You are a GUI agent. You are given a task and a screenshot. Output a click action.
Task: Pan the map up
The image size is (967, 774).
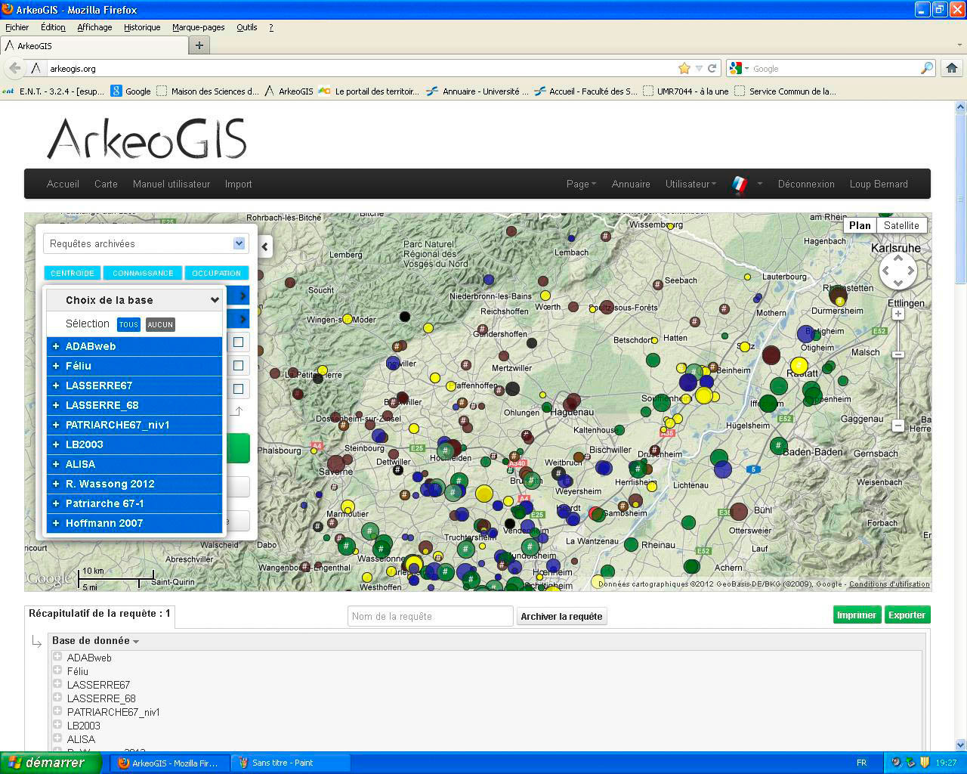[x=897, y=259]
